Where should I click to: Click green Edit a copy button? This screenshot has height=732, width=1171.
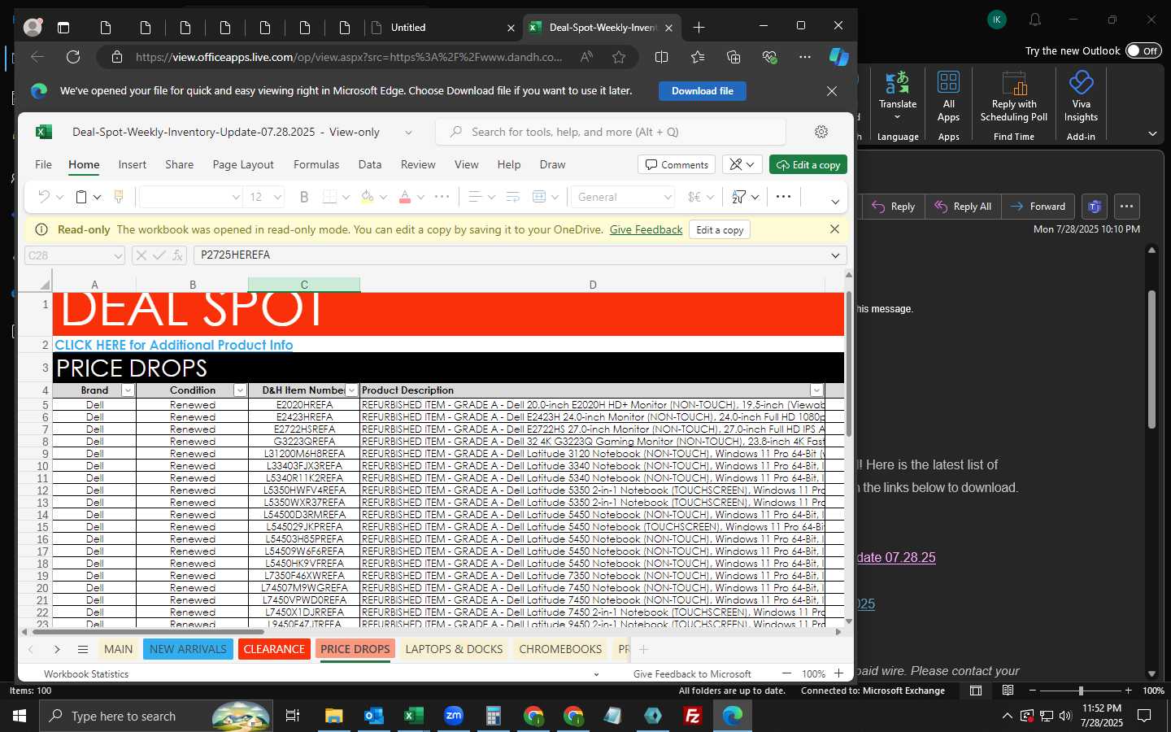(808, 164)
